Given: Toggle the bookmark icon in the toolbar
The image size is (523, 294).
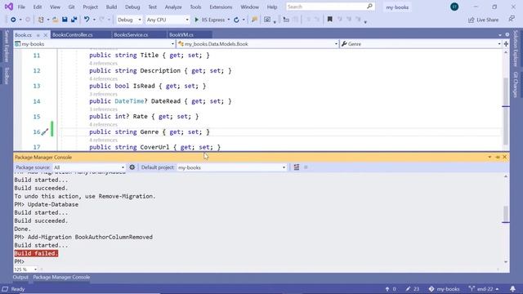Looking at the screenshot, I should [x=329, y=20].
